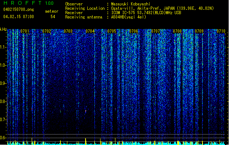Click the 0.6 kHz axis label
This screenshot has height=145, width=229.
pyautogui.click(x=3, y=138)
